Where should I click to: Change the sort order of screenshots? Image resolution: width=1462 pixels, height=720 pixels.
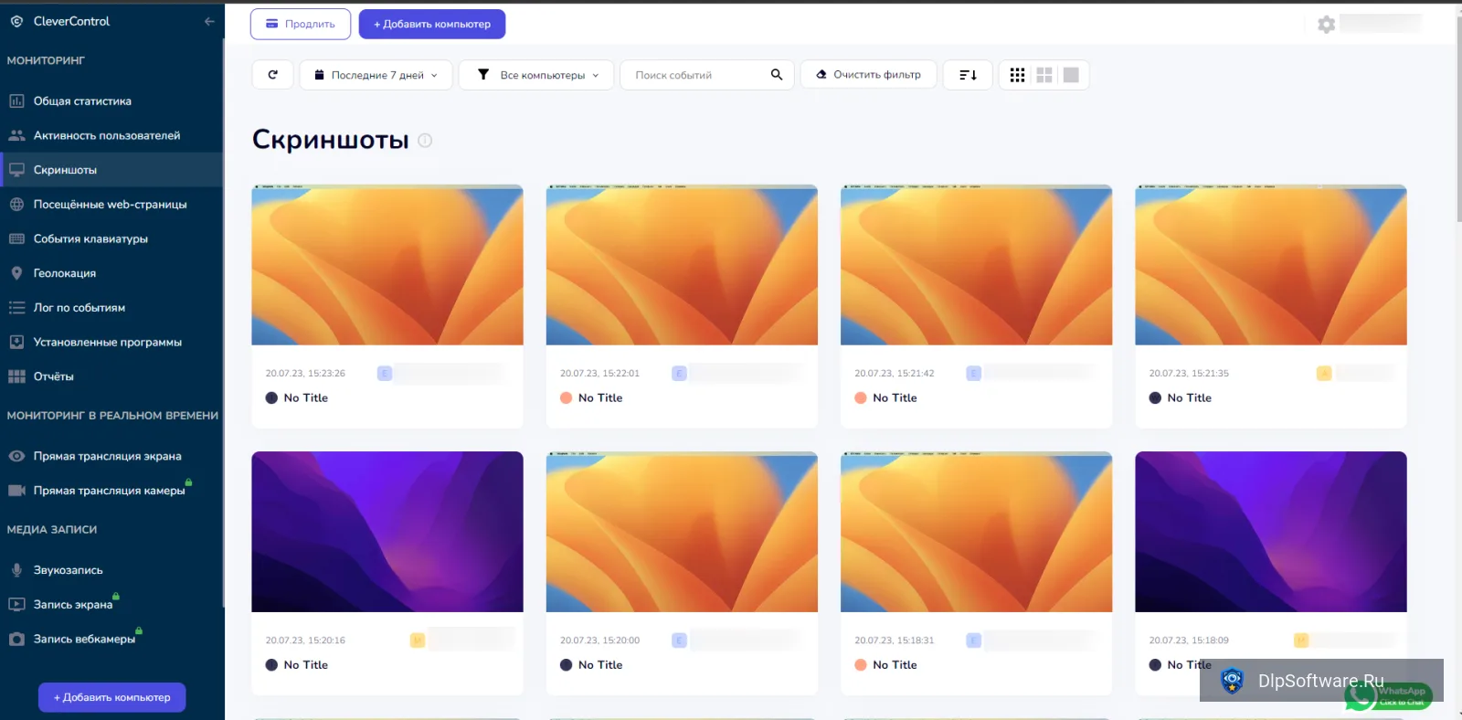(x=968, y=75)
